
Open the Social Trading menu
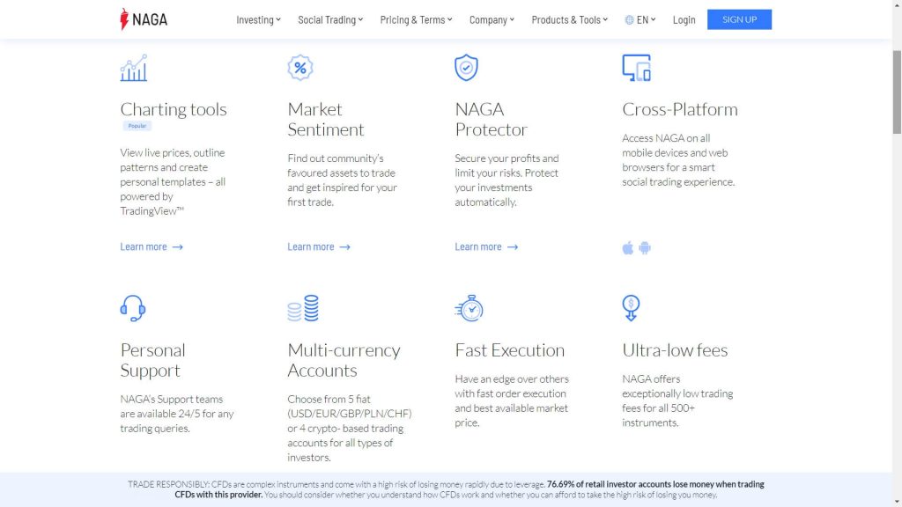click(x=328, y=18)
